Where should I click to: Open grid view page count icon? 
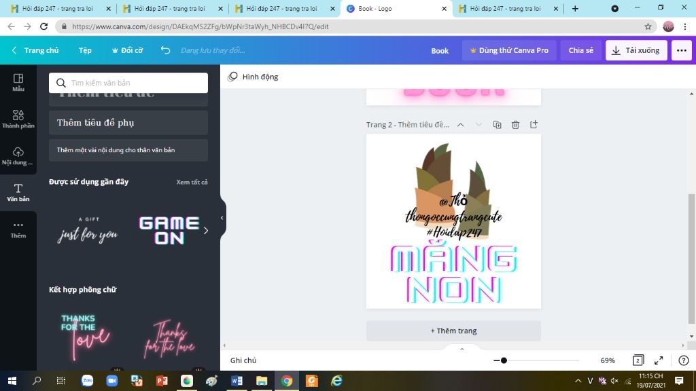(x=638, y=360)
